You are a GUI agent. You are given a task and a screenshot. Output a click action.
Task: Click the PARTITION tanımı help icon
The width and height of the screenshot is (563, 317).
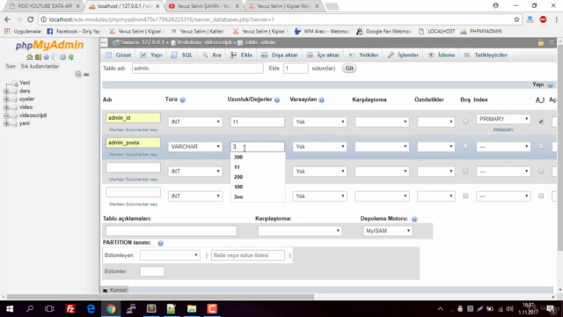point(160,243)
